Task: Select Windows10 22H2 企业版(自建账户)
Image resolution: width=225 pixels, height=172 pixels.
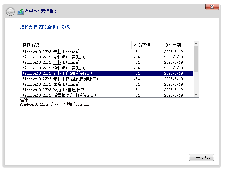Action: (107, 68)
